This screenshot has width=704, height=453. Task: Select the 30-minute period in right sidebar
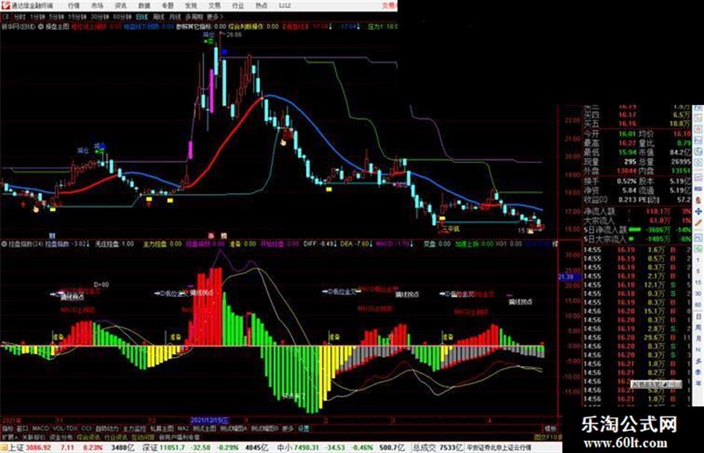[x=698, y=294]
